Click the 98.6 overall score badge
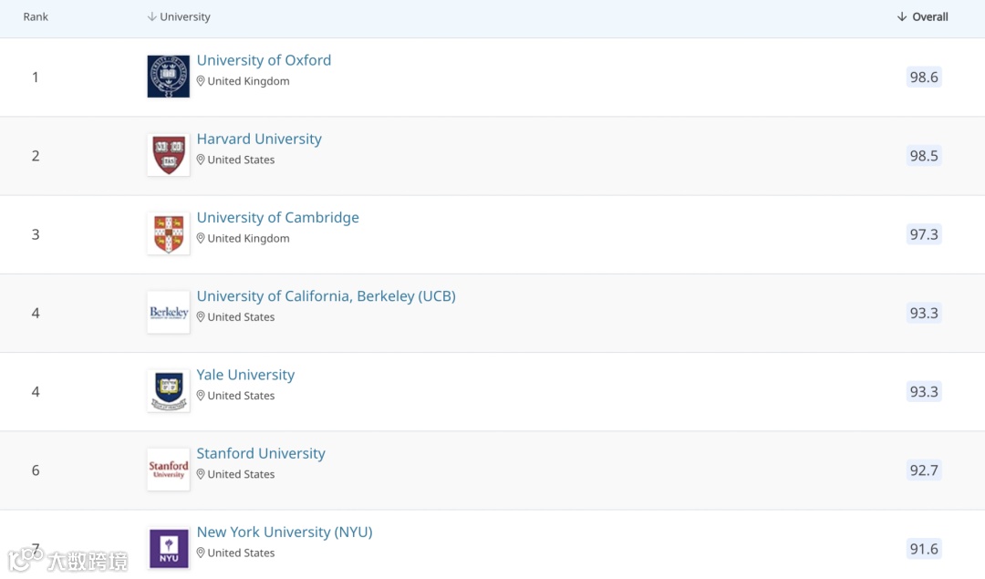The height and width of the screenshot is (579, 985). coord(924,78)
